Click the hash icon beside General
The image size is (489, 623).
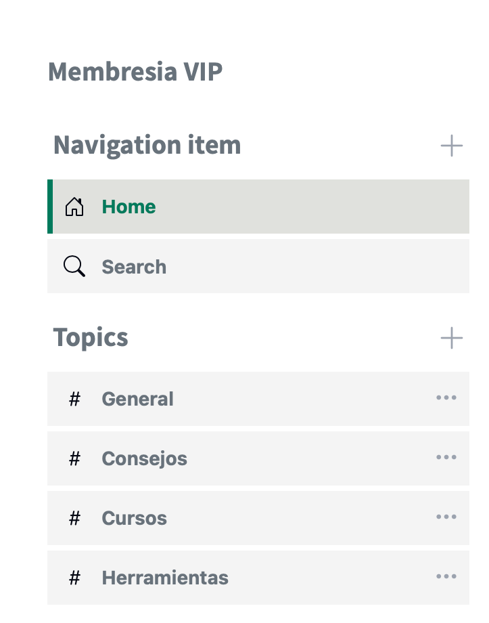coord(75,399)
